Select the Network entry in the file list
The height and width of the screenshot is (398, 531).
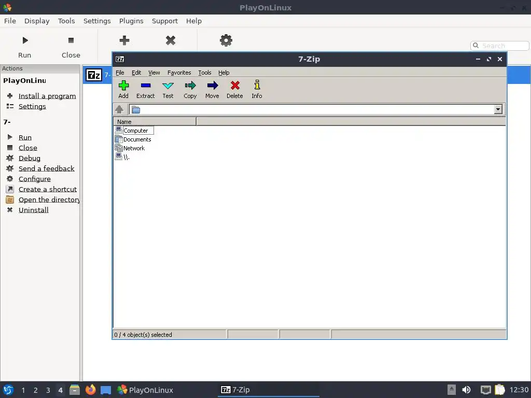130,148
